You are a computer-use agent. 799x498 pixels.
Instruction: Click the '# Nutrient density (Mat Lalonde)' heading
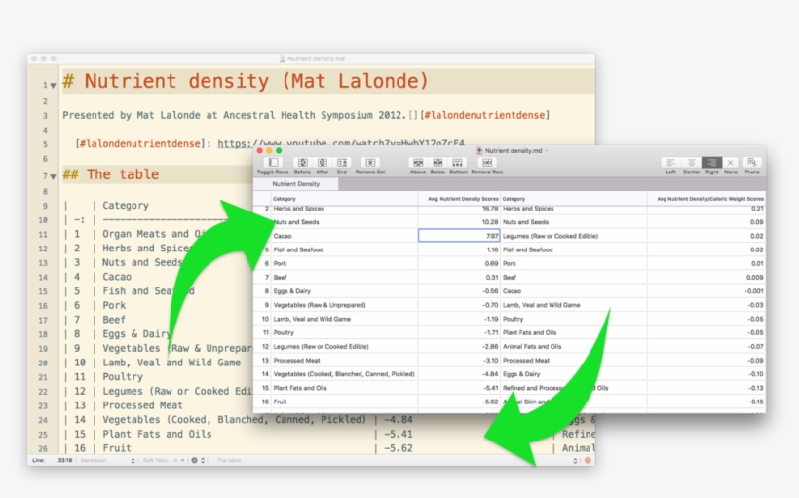(x=246, y=81)
